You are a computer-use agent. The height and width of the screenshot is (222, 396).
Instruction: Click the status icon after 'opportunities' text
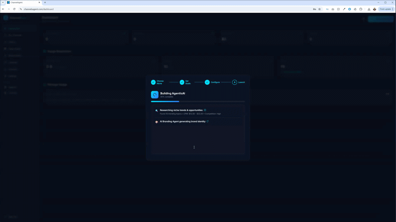coord(205,110)
